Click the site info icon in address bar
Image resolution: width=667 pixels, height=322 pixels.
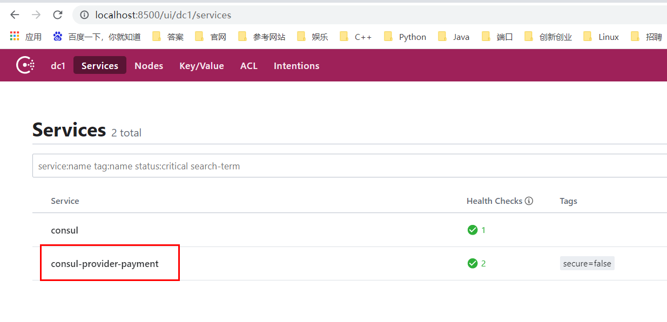(x=84, y=15)
